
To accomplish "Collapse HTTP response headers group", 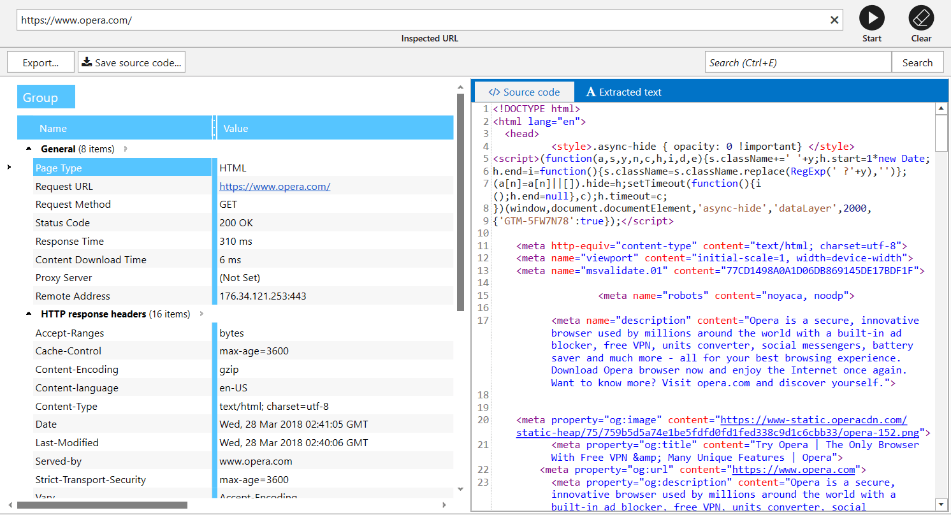I will point(29,314).
